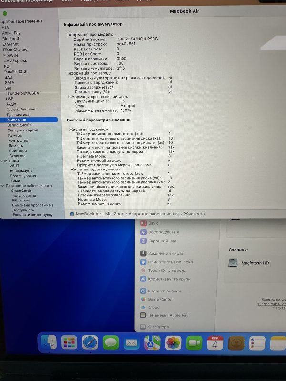Viewport: 286px width, 381px height.
Task: Open Finder from the Dock
Action: (49, 342)
